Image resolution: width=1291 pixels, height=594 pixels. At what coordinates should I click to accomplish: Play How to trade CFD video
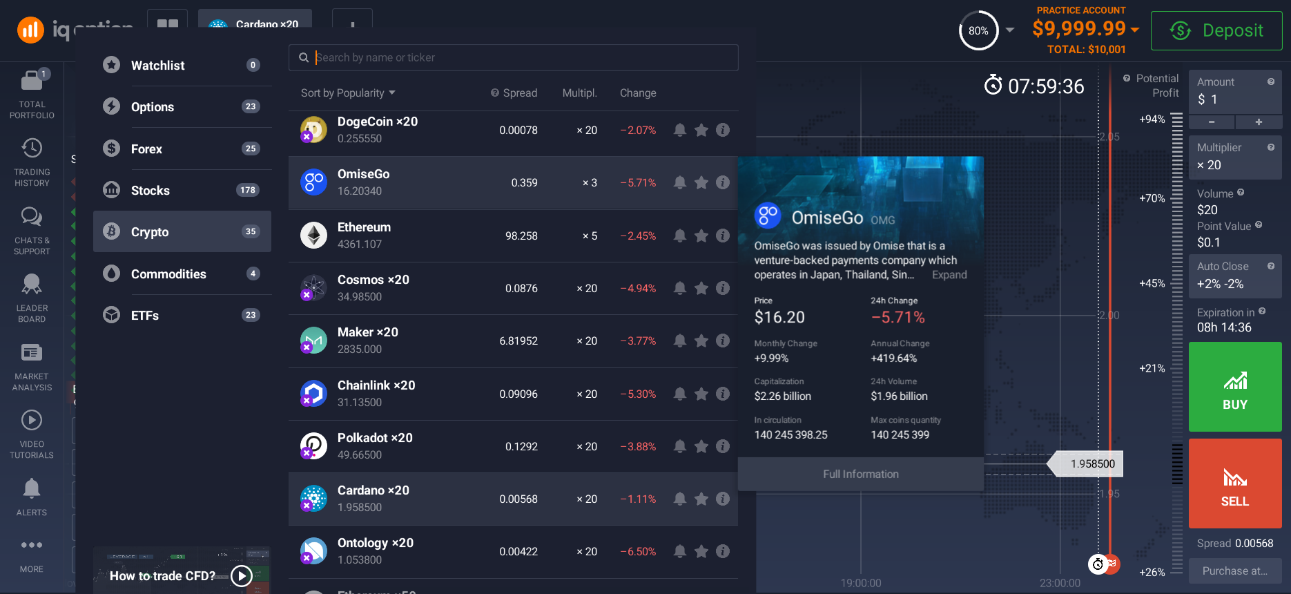[x=241, y=575]
